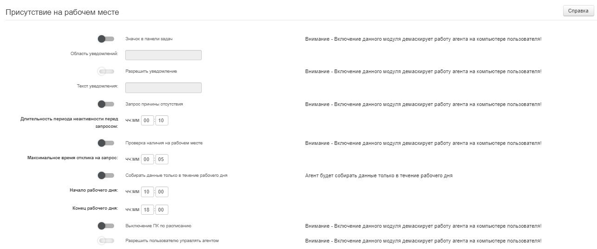
Task: Click minutes field of 'Начало рабочего дня'
Action: click(x=162, y=192)
